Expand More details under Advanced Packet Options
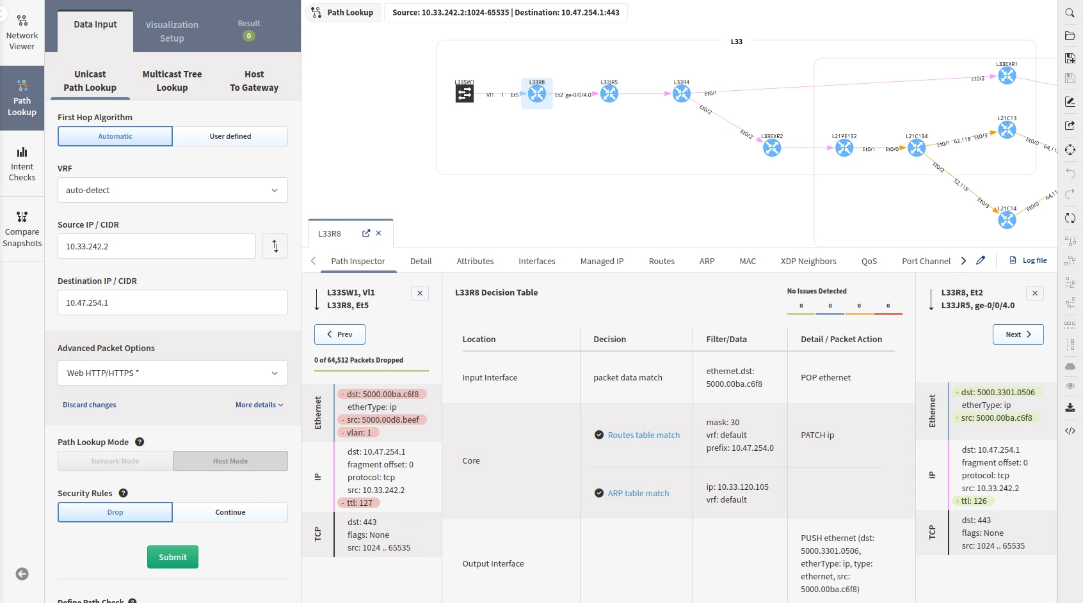Image resolution: width=1083 pixels, height=603 pixels. point(259,405)
